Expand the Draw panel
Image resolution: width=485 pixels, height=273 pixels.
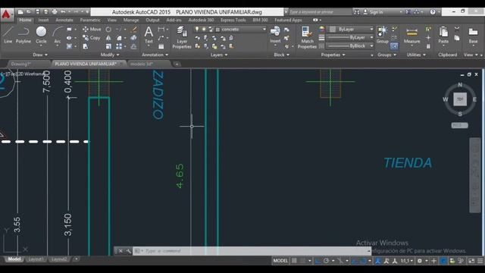click(40, 55)
